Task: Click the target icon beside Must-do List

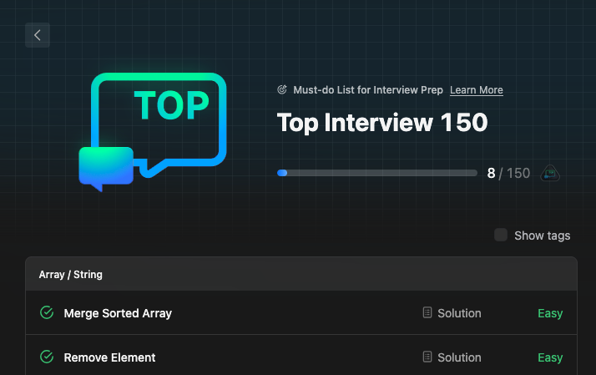Action: [282, 89]
